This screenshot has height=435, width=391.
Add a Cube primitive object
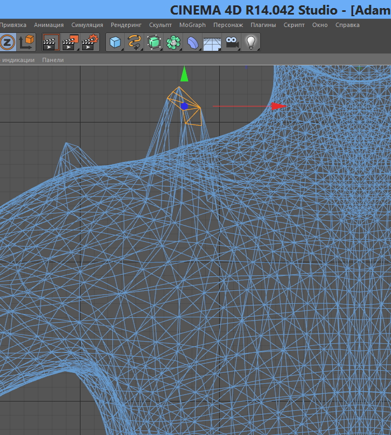pos(115,42)
